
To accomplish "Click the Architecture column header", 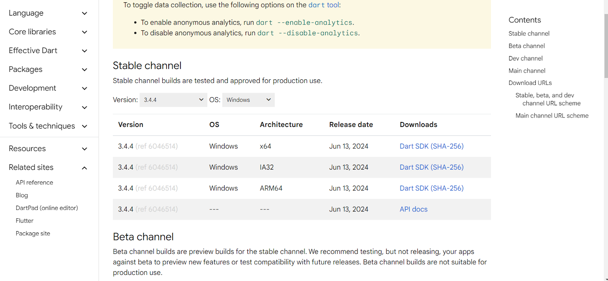I will click(281, 125).
